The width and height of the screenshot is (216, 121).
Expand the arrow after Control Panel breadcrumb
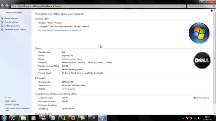(x=31, y=6)
